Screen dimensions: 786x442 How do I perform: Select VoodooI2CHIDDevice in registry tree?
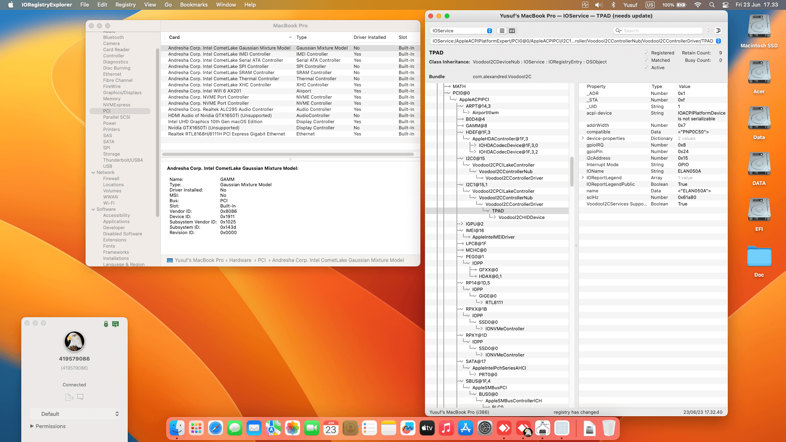[x=521, y=217]
